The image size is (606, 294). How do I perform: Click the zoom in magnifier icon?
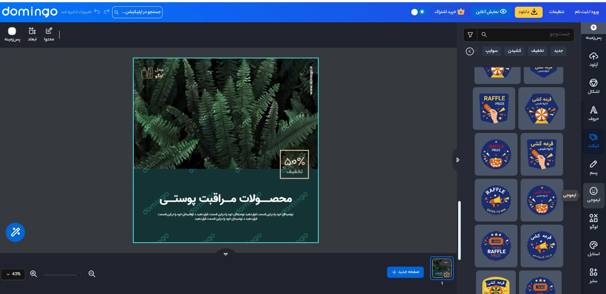33,274
